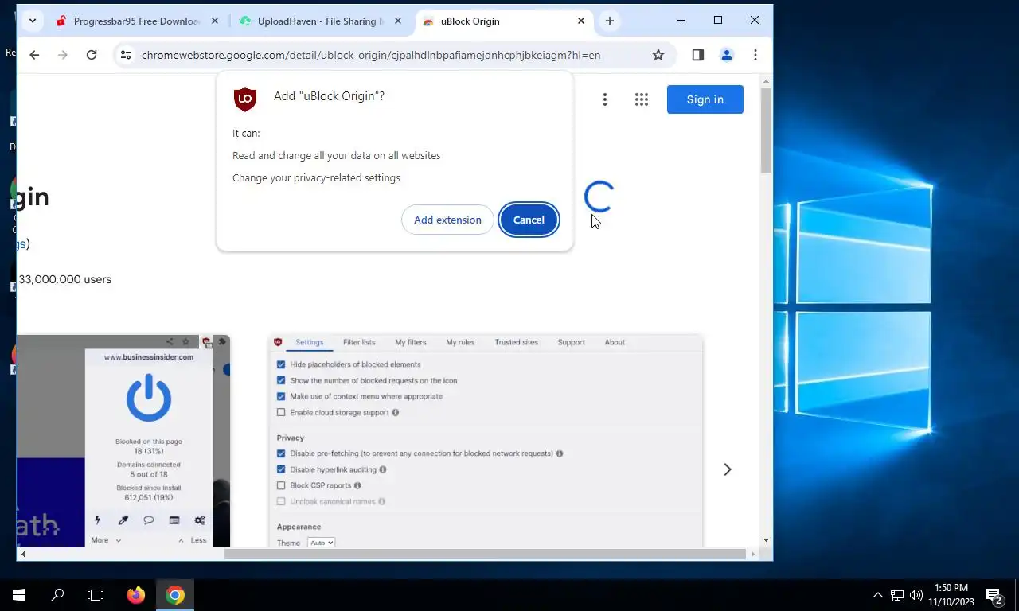
Task: Close the UploadHaven tab
Action: [x=398, y=21]
